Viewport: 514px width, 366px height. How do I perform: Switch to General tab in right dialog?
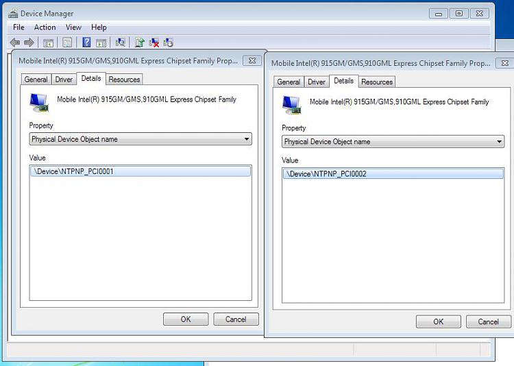point(289,82)
